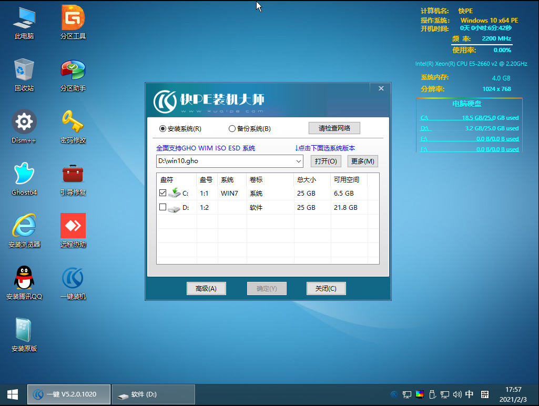This screenshot has height=406, width=539.
Task: Open the Windows Start menu
Action: click(13, 394)
